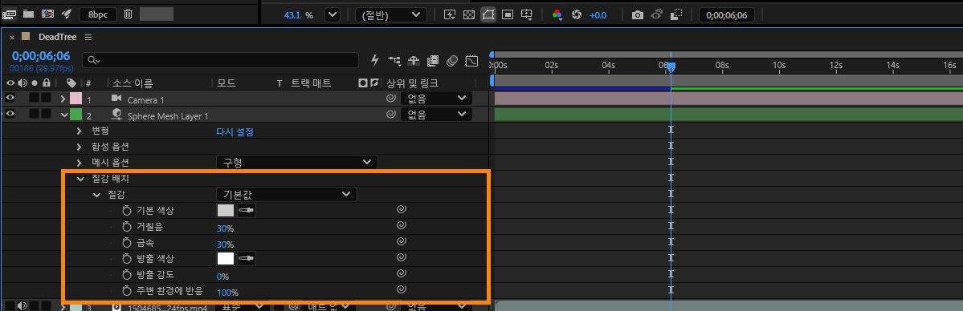Click the 상위 및 링크 column header
The height and width of the screenshot is (311, 963).
pyautogui.click(x=412, y=83)
